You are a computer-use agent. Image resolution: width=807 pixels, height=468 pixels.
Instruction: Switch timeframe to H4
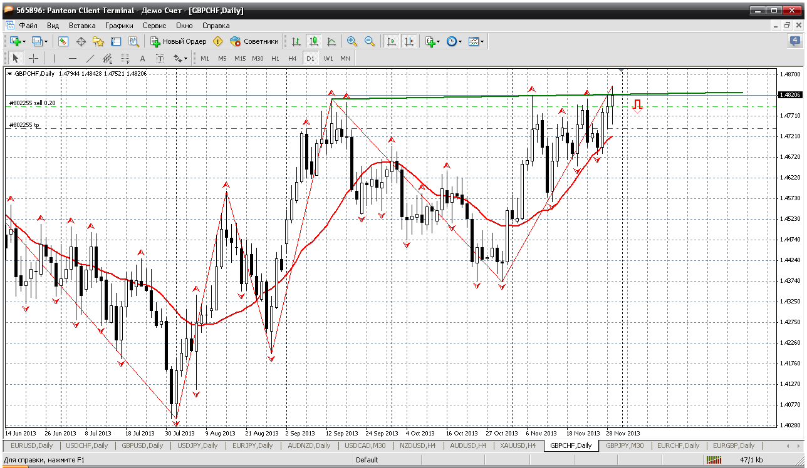click(x=293, y=58)
